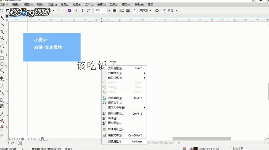This screenshot has width=269, height=150.
Task: Click the horizontal scrollbar thumb
Action: (202, 139)
